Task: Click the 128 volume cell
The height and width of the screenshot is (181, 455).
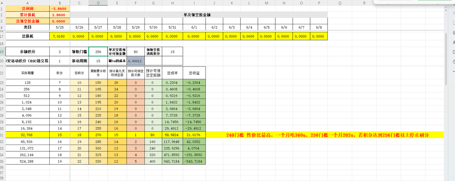Action: click(x=27, y=82)
